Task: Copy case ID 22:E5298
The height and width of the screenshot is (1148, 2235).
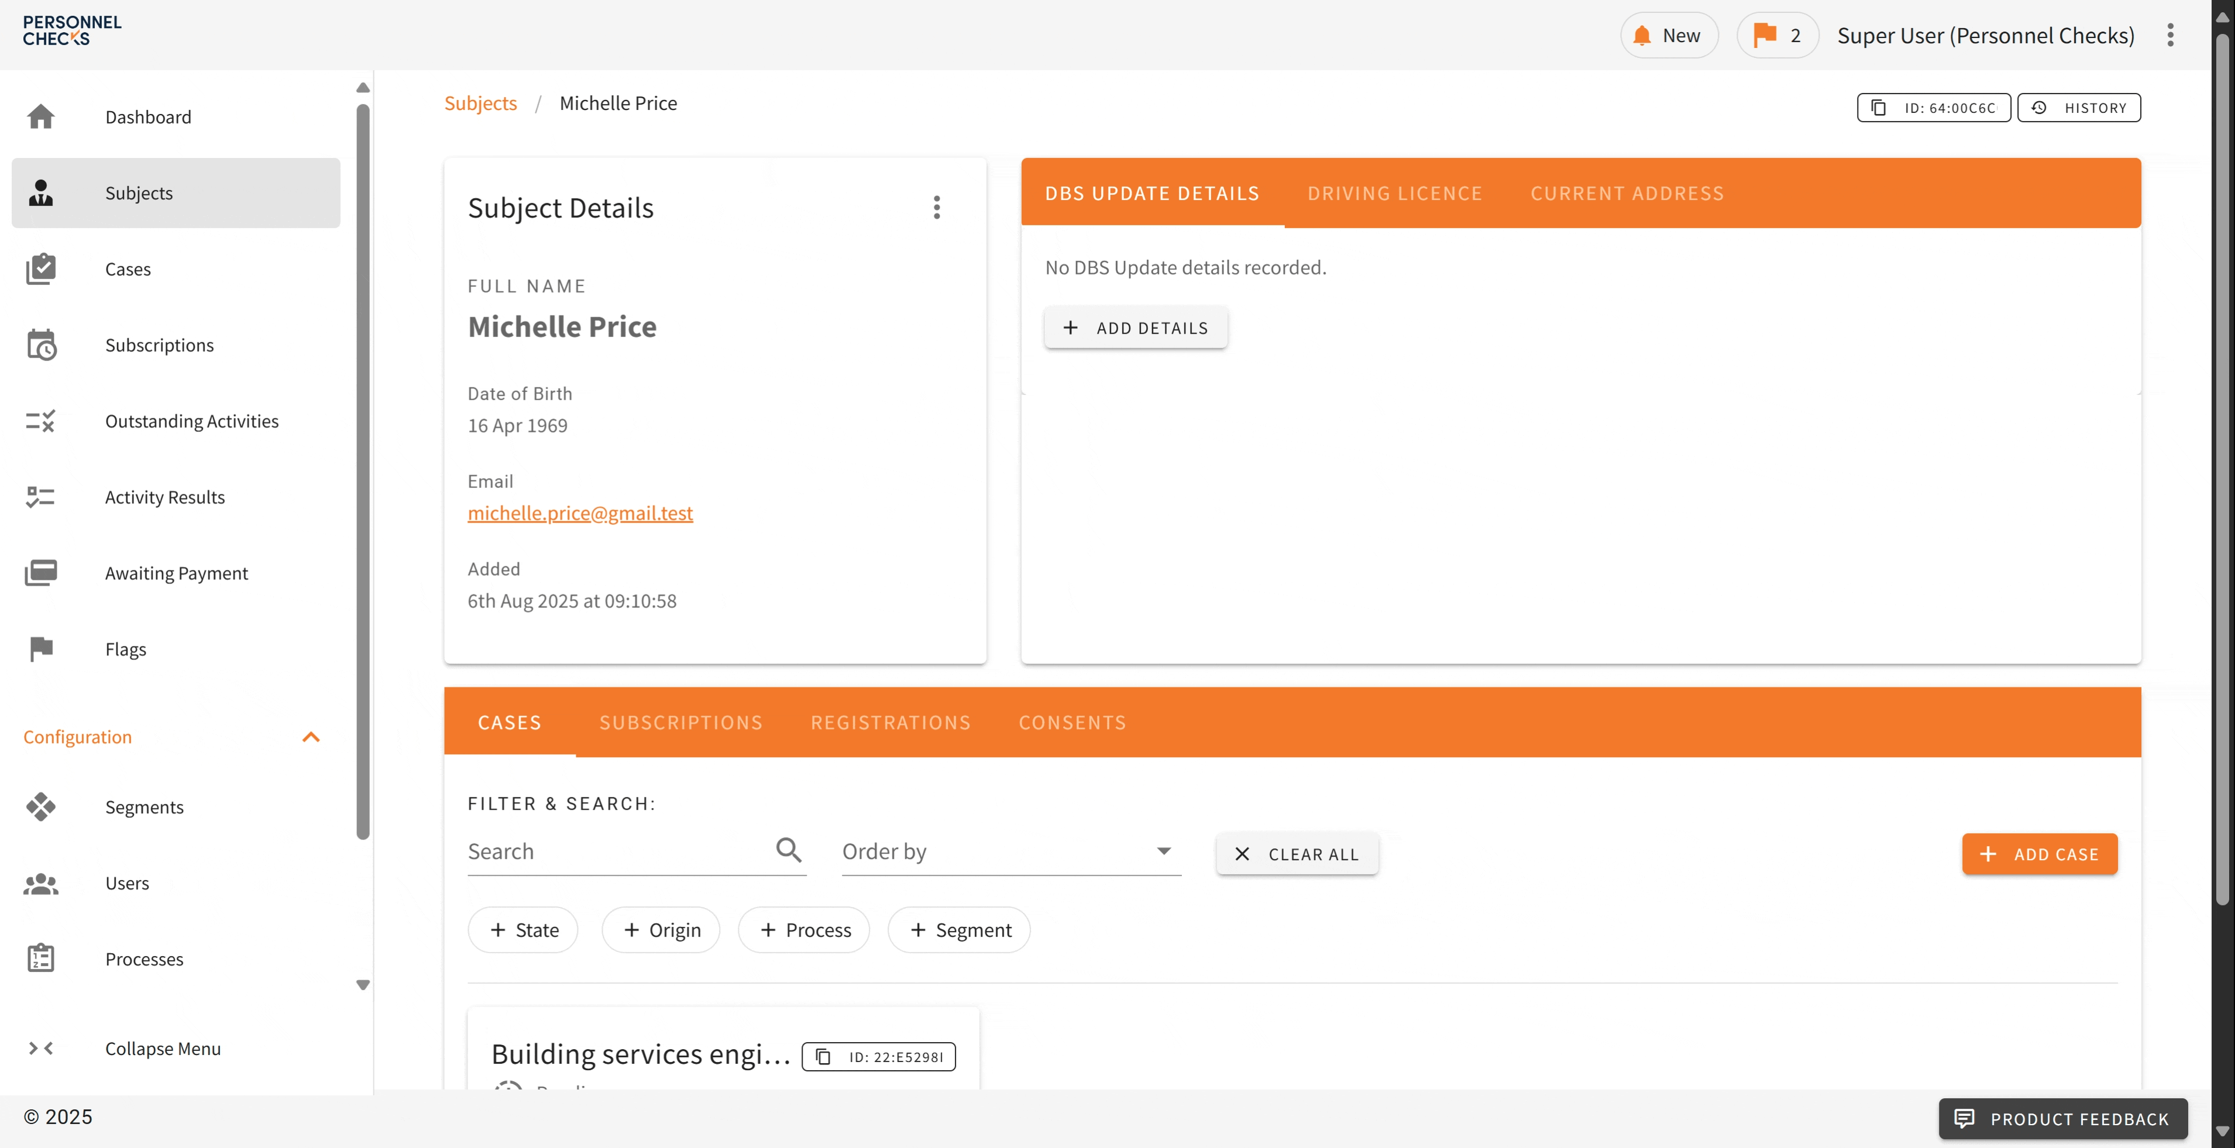Action: point(879,1056)
